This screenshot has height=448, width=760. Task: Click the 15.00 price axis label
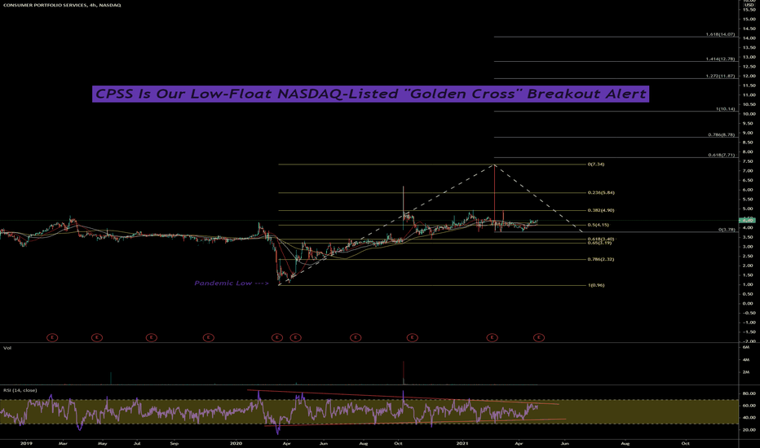tap(749, 20)
